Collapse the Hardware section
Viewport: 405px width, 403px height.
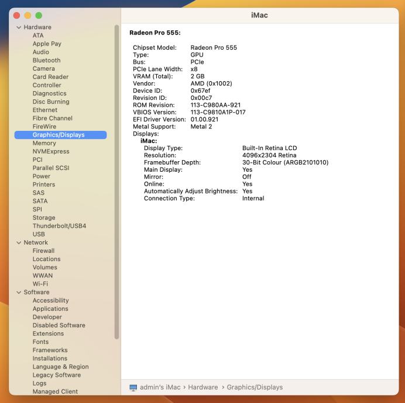point(19,27)
